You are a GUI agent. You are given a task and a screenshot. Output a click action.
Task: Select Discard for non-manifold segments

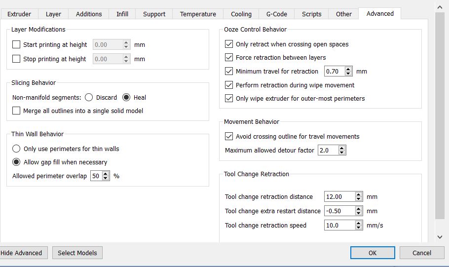[89, 98]
